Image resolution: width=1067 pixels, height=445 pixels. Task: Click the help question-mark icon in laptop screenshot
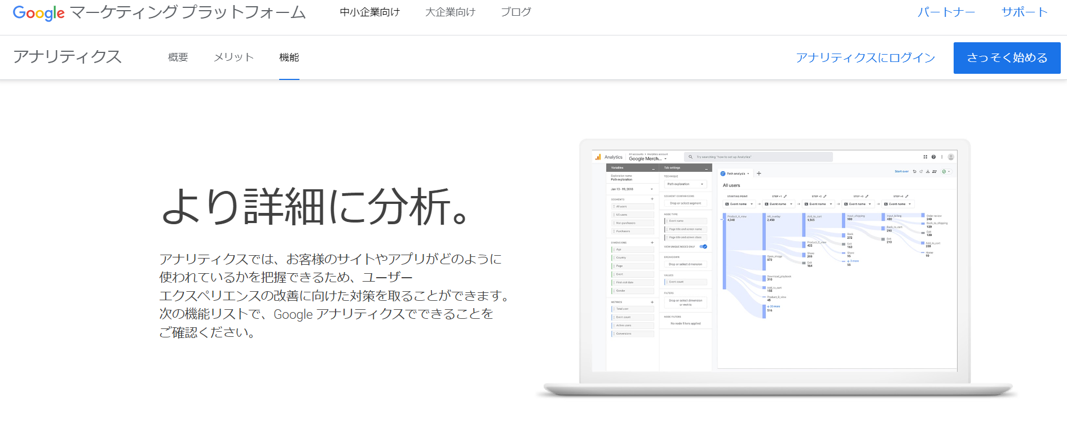933,157
